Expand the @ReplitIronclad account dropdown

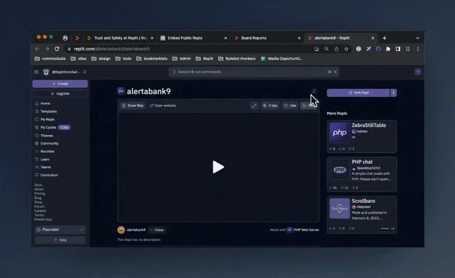66,71
